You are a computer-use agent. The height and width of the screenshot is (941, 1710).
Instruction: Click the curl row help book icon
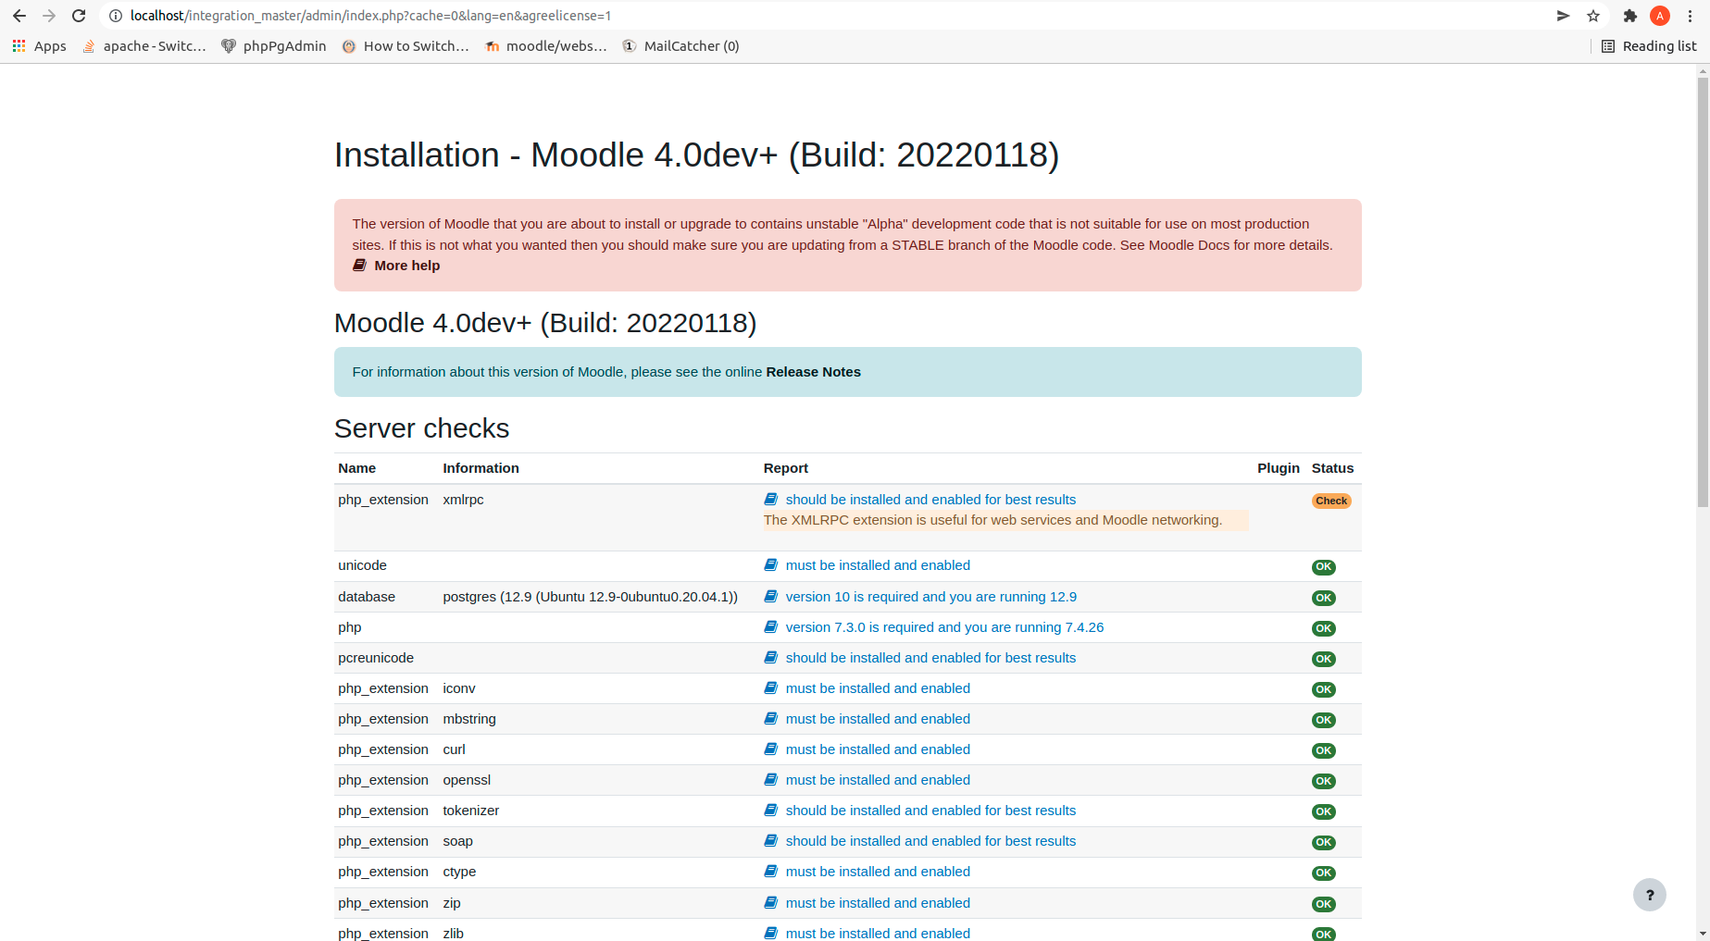click(770, 749)
